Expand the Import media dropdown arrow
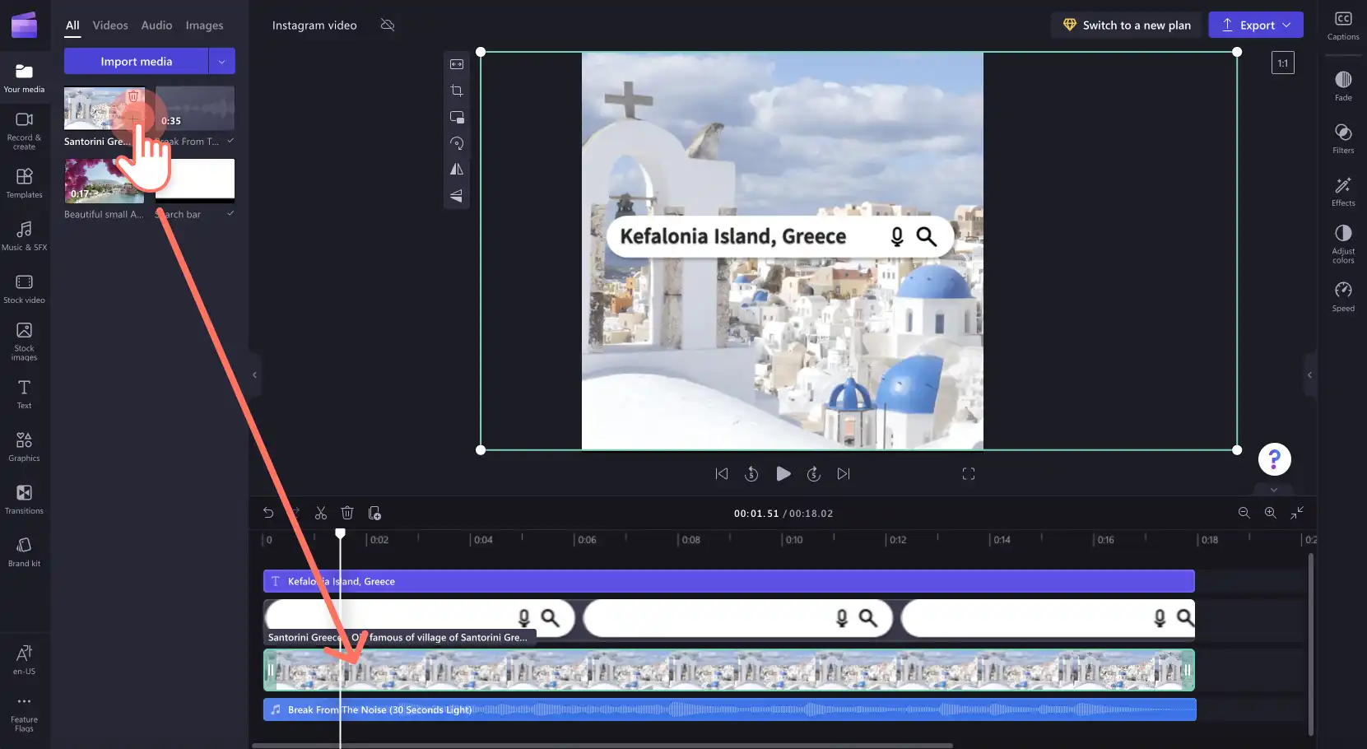 [221, 61]
